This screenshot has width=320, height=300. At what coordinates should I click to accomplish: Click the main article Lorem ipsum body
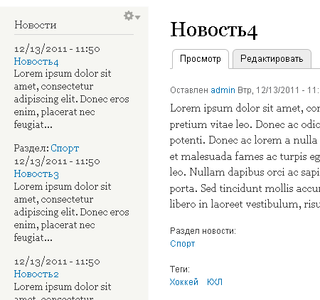[x=245, y=156]
